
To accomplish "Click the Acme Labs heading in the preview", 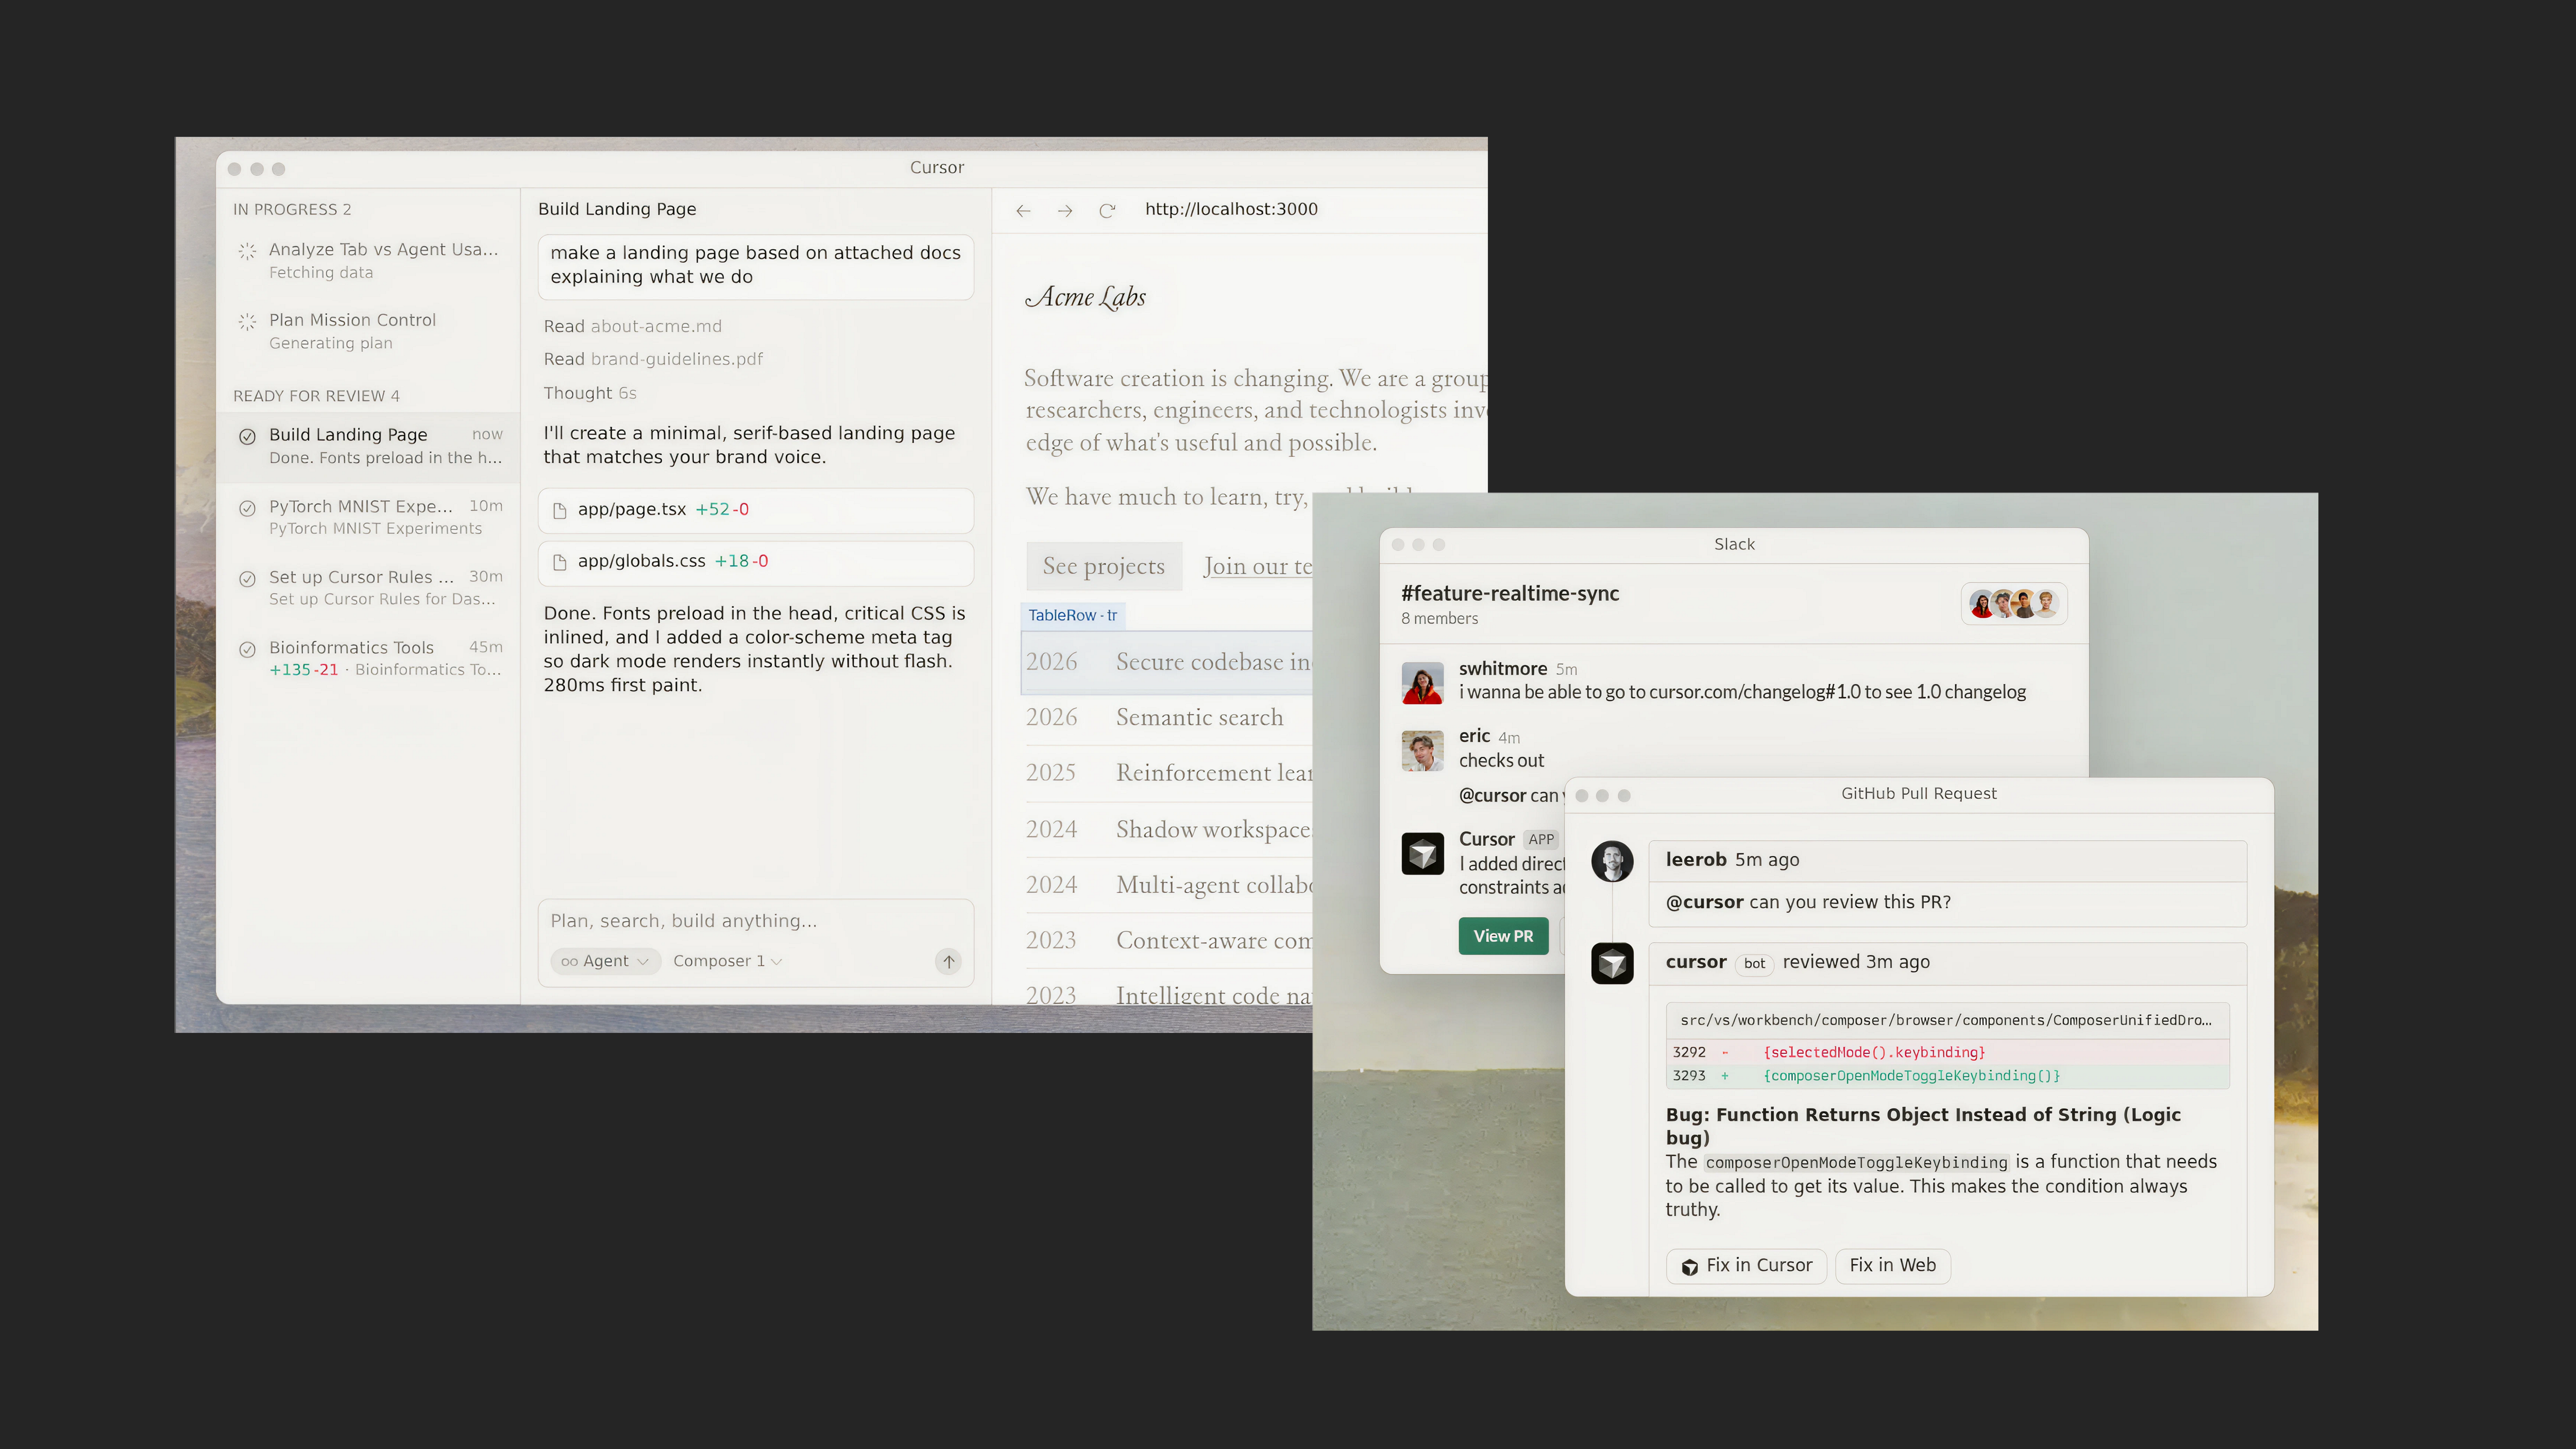I will [1085, 297].
